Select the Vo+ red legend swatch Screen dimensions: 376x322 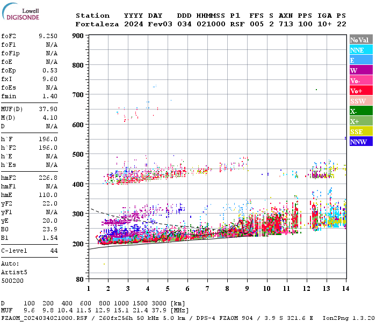coord(361,91)
